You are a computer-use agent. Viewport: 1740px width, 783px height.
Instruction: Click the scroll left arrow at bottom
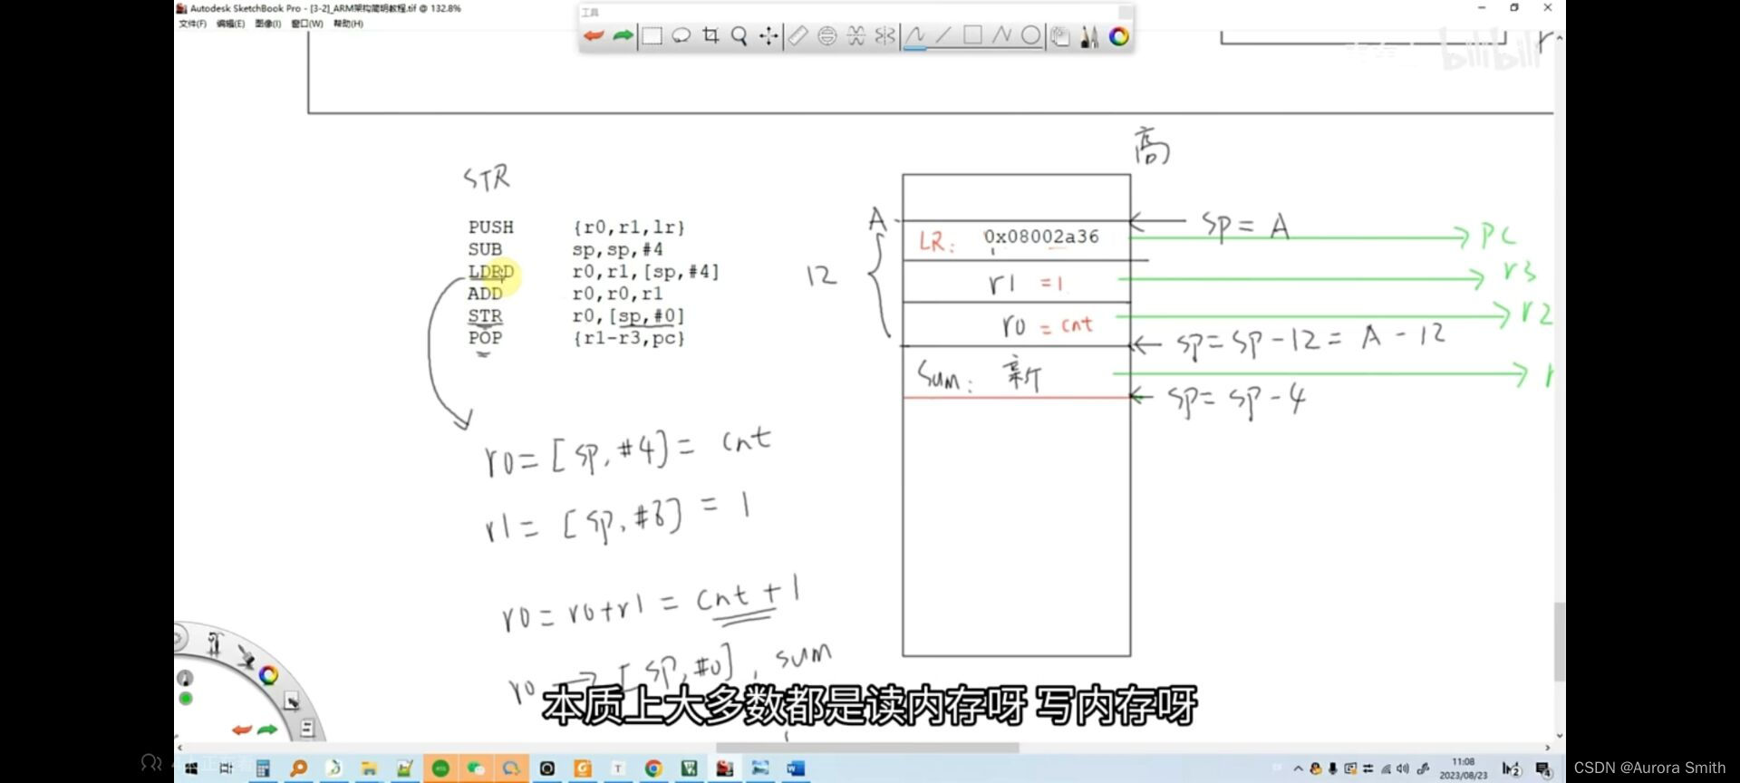[x=179, y=748]
